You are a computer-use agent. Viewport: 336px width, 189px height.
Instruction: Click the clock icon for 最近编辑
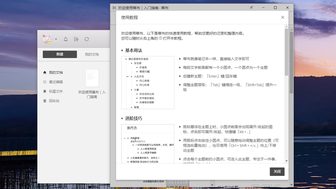coord(45,82)
